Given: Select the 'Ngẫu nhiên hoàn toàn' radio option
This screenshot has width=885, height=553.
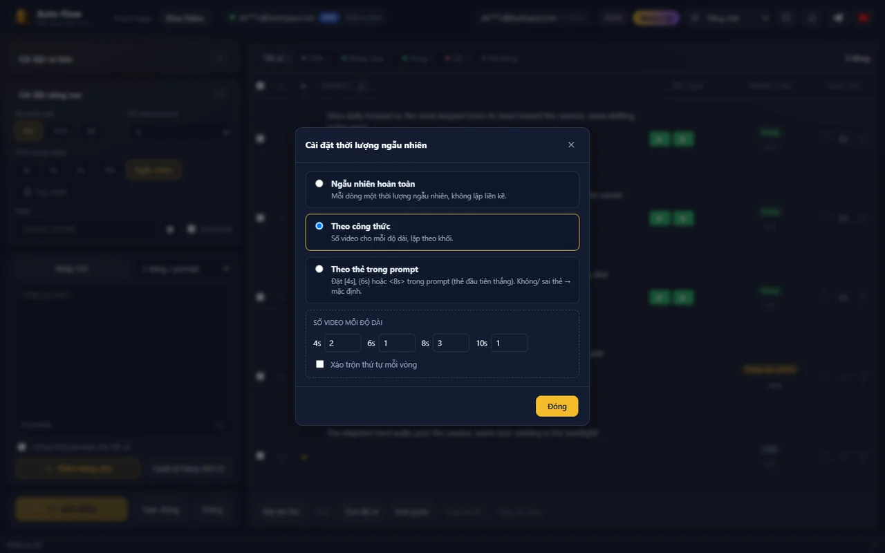Looking at the screenshot, I should [319, 183].
